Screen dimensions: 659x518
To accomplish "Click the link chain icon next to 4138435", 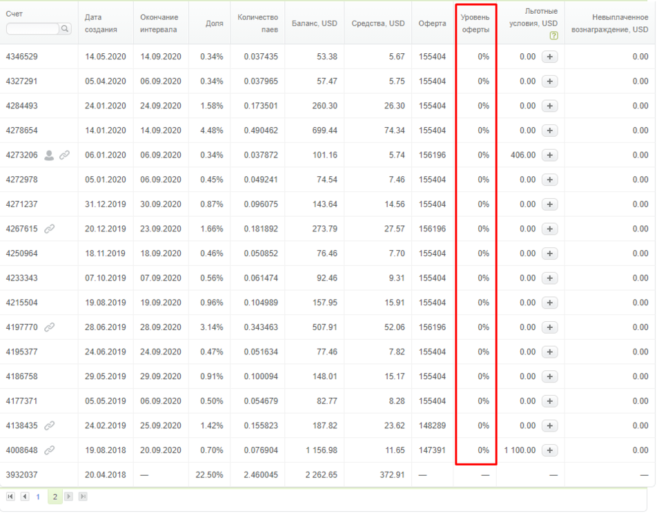I will 50,426.
